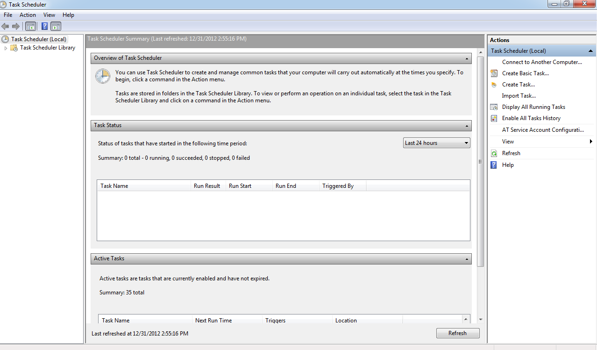Click the Display All Running Tasks icon
This screenshot has width=597, height=350.
[494, 107]
